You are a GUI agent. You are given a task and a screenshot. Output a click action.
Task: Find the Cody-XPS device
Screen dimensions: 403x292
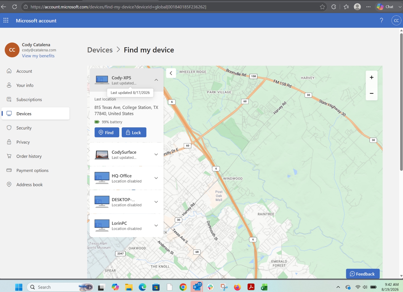tap(107, 132)
